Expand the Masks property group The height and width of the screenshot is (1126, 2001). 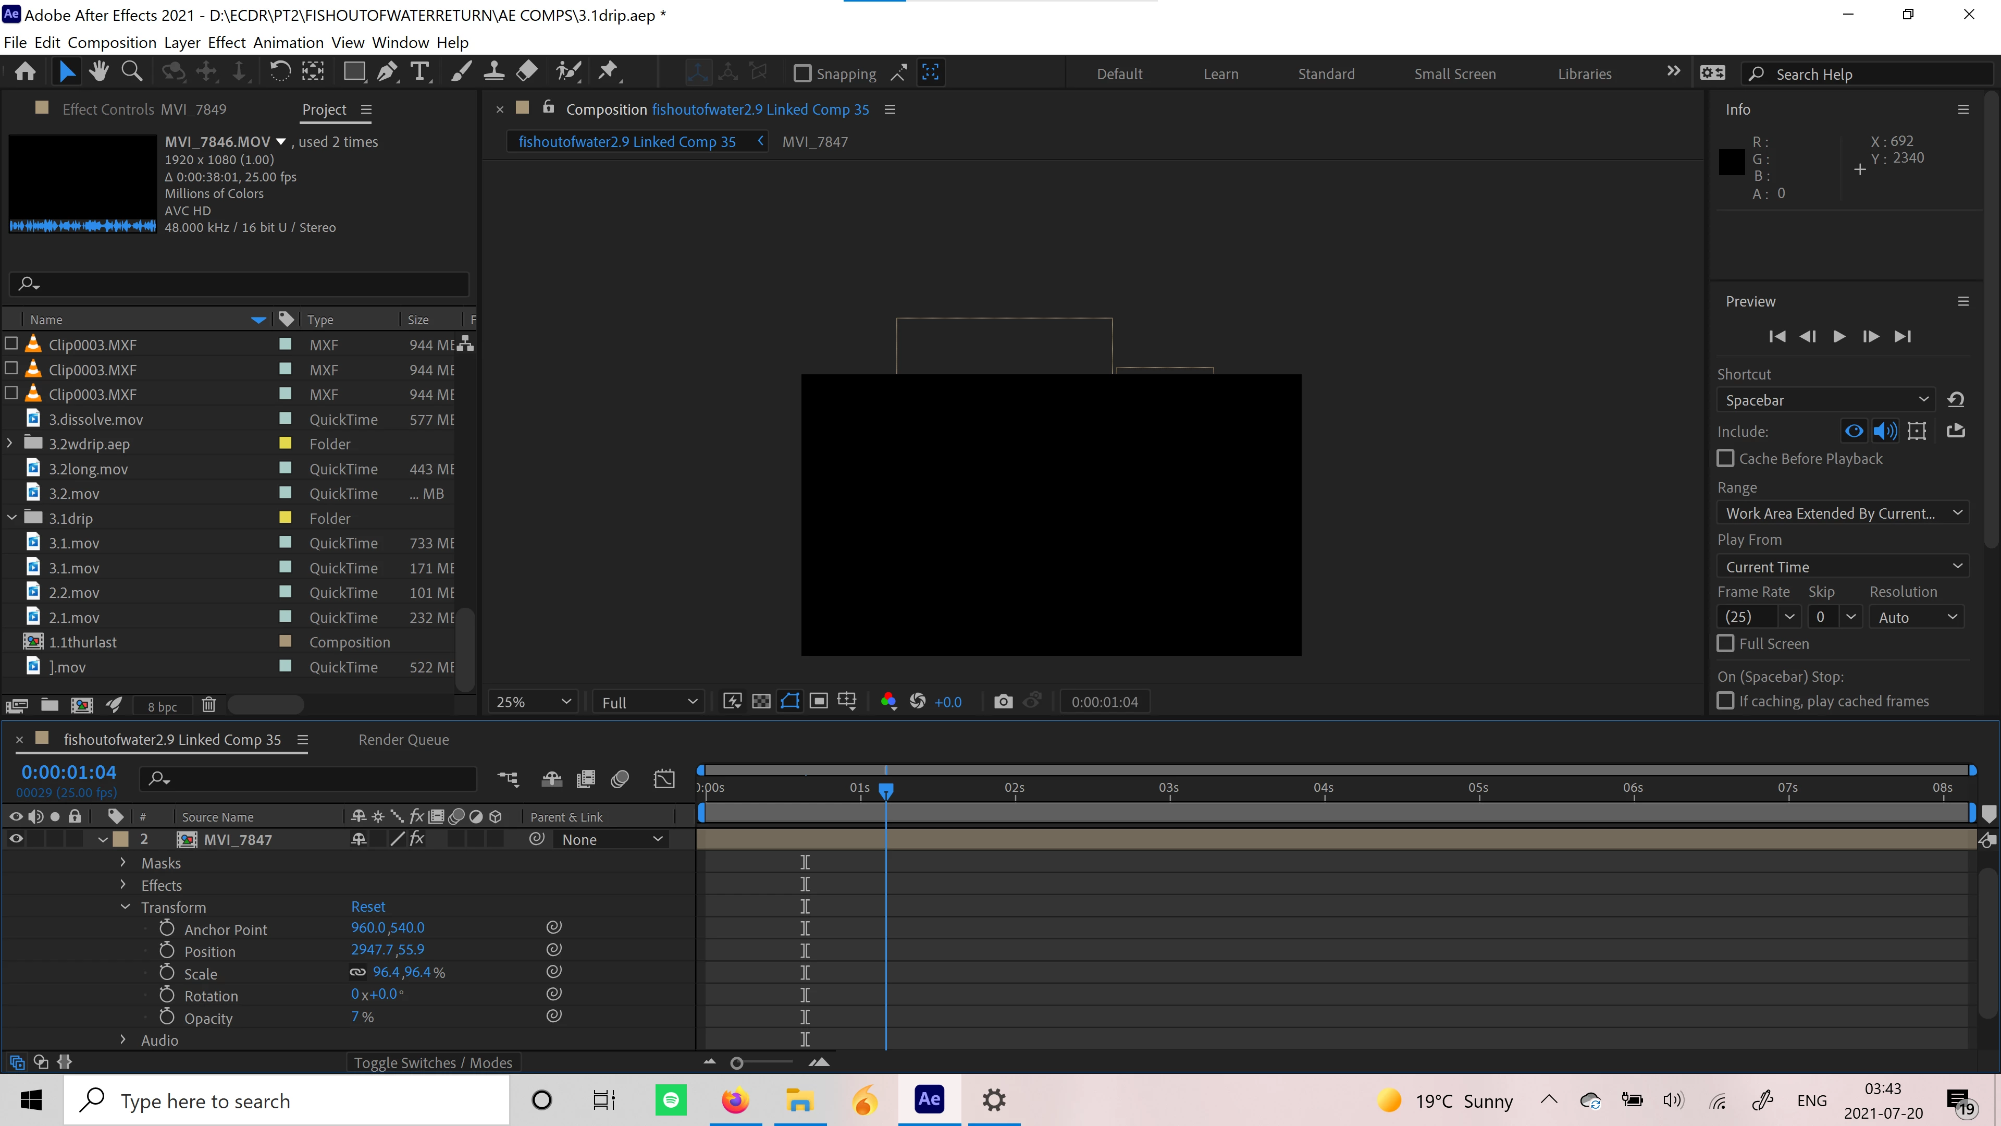coord(123,863)
